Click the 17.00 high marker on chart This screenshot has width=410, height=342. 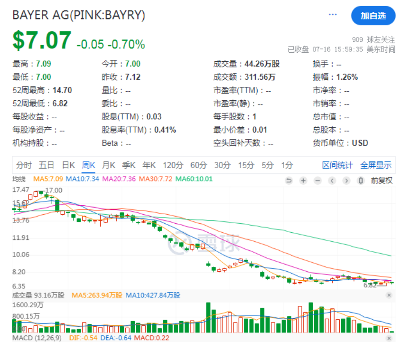tap(54, 190)
